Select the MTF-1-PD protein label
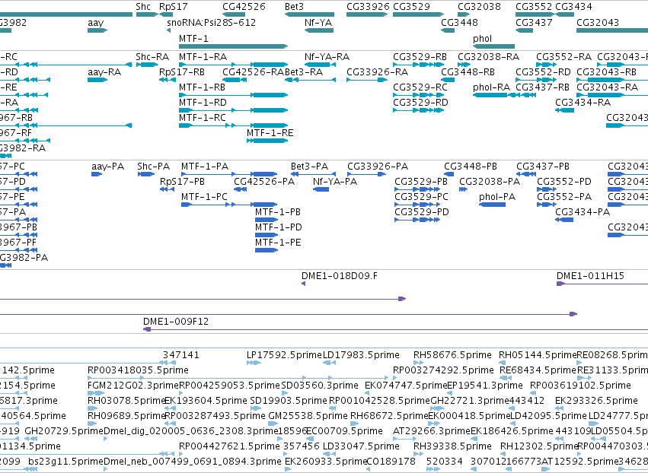Viewport: 648px width, 473px height. click(x=279, y=227)
